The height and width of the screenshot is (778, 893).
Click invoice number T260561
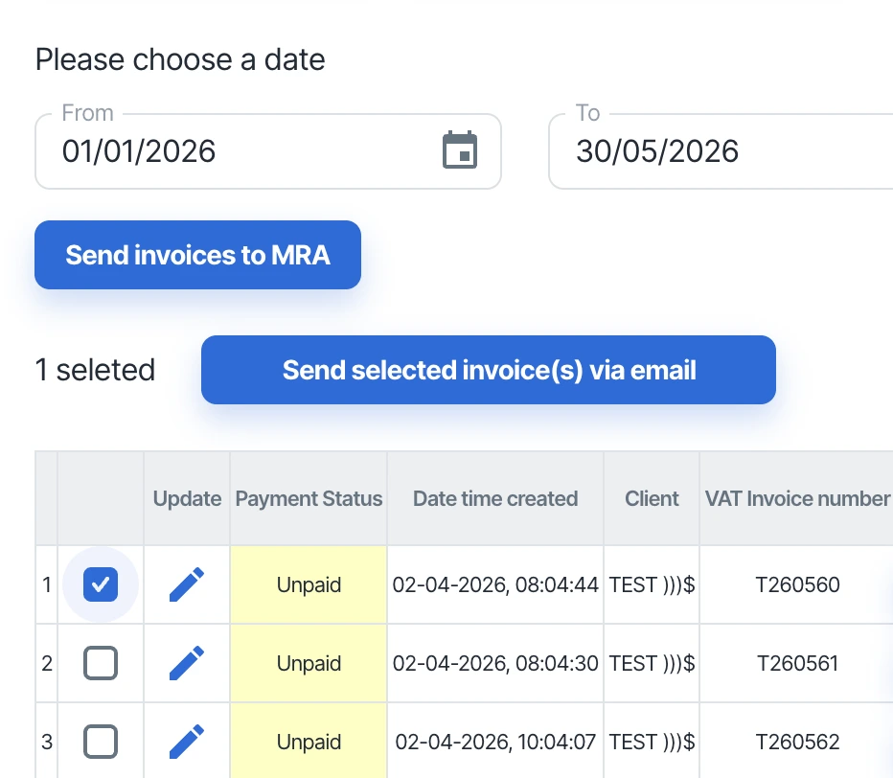click(797, 663)
